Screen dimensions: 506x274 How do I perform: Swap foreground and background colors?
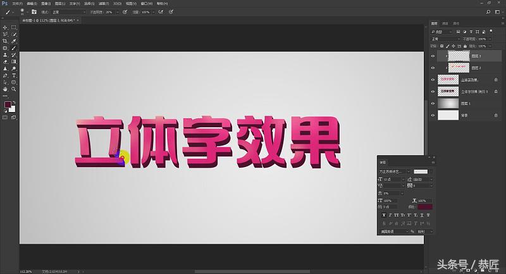(x=14, y=103)
